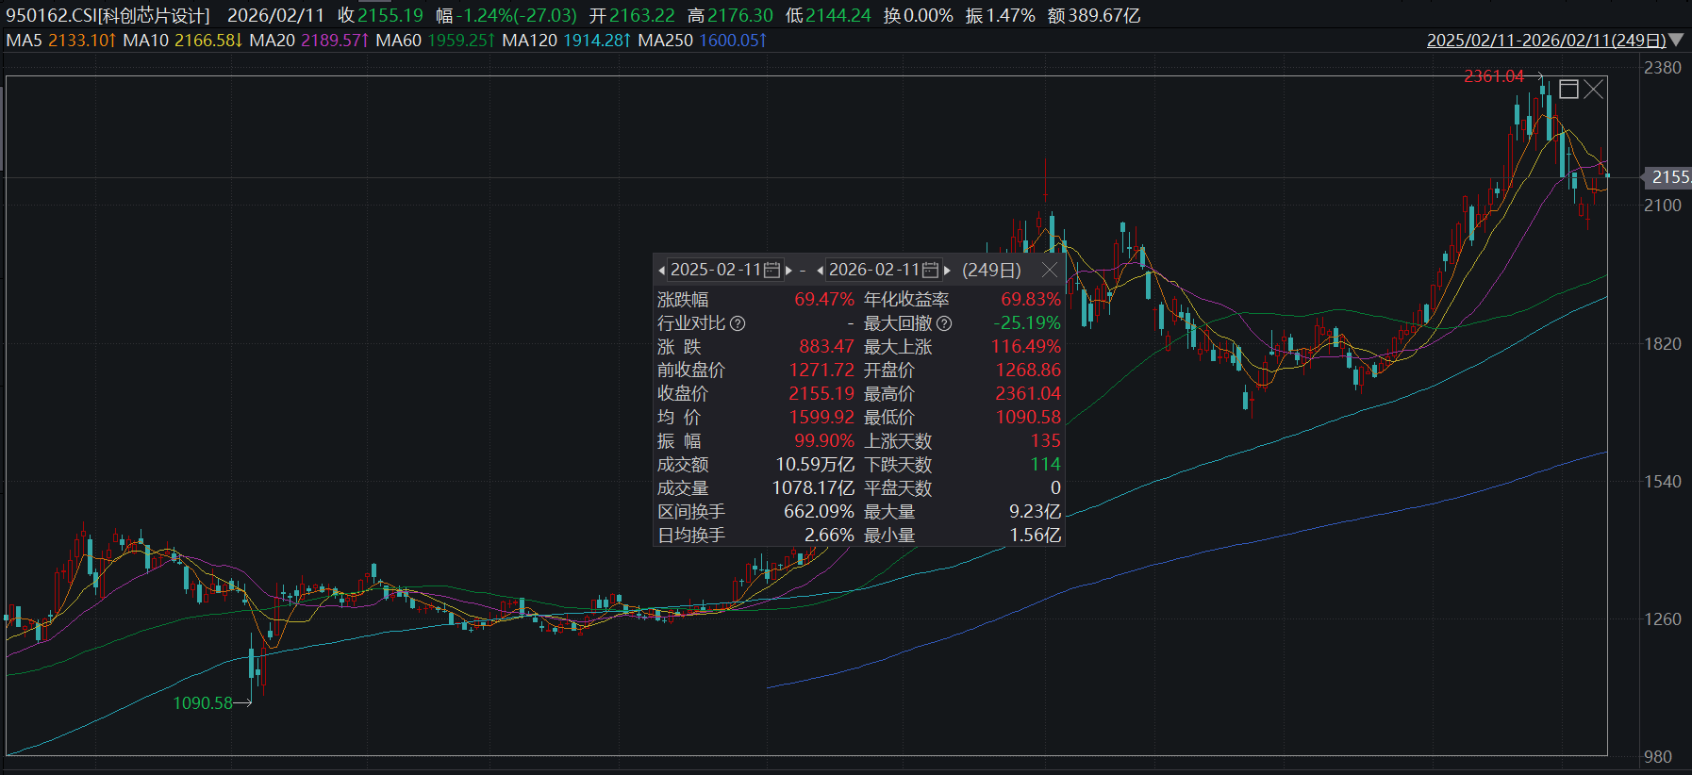Expand the date range dropdown triangle
This screenshot has height=775, width=1692.
click(x=1676, y=41)
